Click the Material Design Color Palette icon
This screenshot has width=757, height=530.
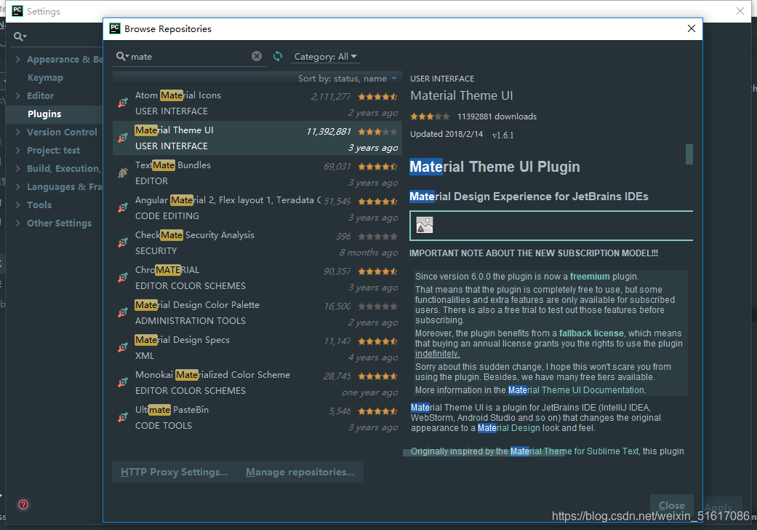(123, 312)
